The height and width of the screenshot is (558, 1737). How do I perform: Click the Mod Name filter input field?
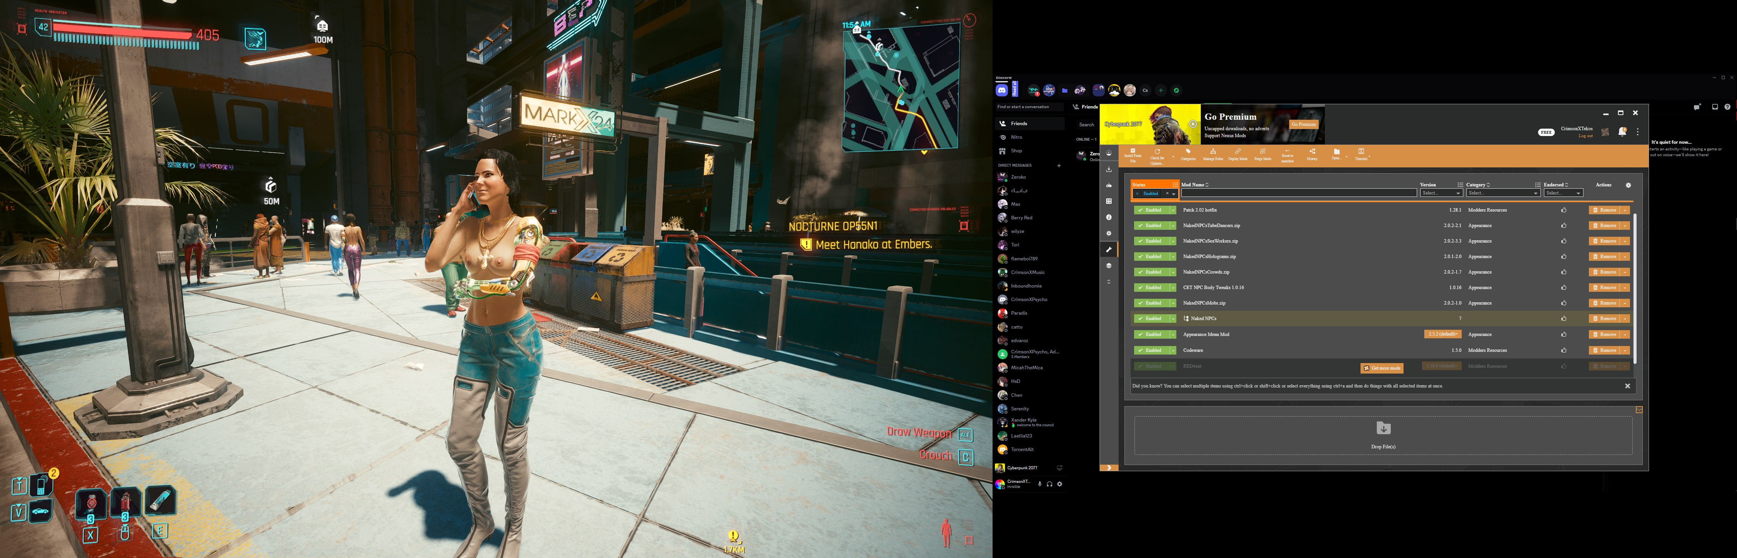(1299, 193)
